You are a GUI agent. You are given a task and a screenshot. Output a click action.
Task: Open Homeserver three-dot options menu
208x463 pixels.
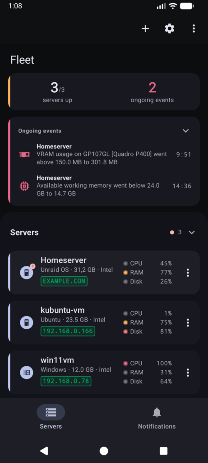pyautogui.click(x=188, y=273)
